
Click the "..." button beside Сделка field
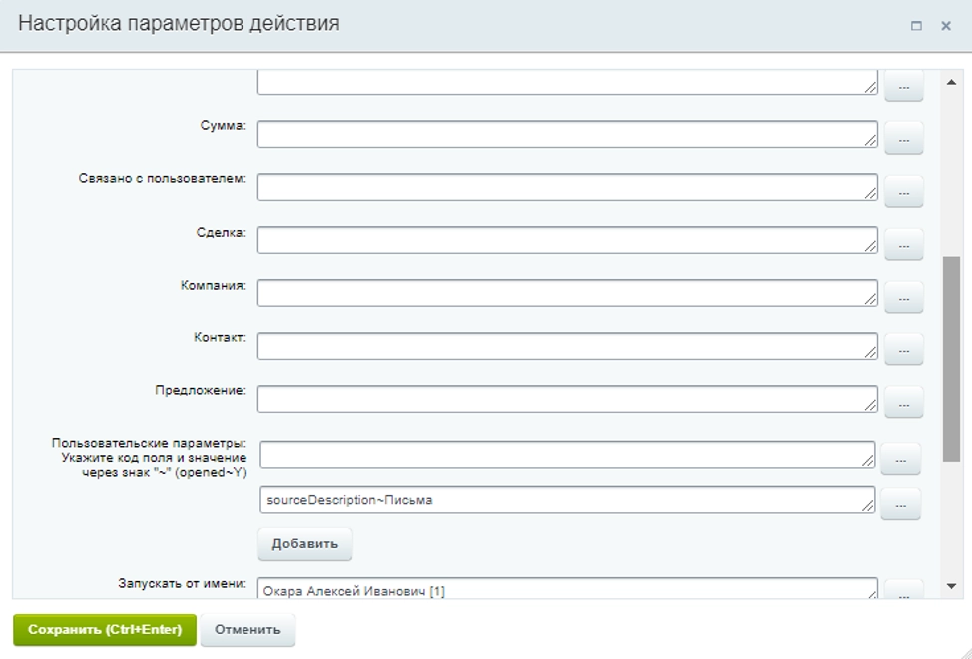903,244
